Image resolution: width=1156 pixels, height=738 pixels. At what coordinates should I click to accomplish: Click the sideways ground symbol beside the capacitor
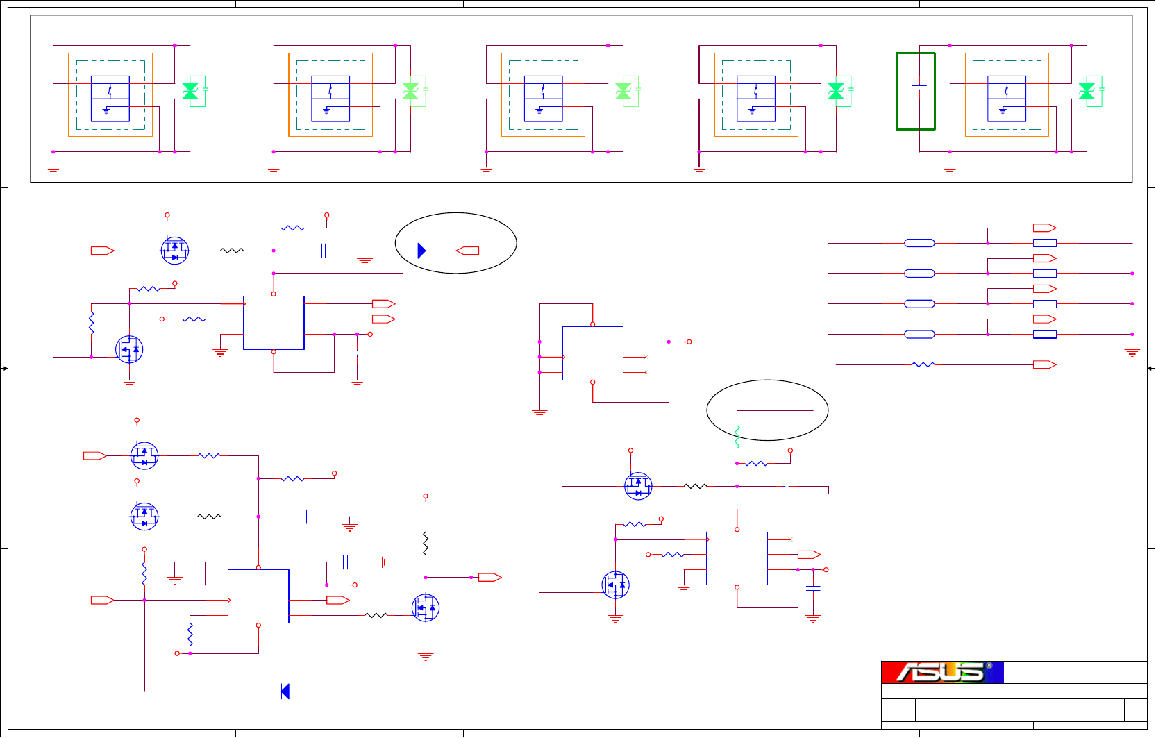383,562
